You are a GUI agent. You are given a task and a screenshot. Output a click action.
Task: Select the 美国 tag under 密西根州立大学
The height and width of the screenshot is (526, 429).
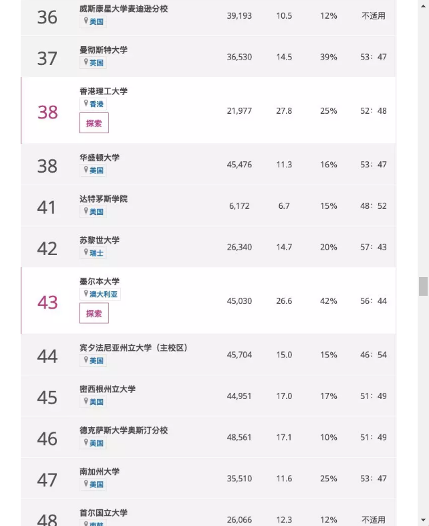(96, 402)
